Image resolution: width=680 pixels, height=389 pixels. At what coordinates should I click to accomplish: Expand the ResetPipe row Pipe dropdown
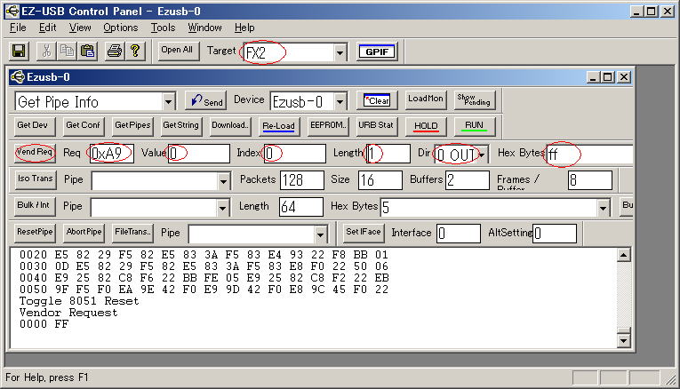pyautogui.click(x=320, y=234)
